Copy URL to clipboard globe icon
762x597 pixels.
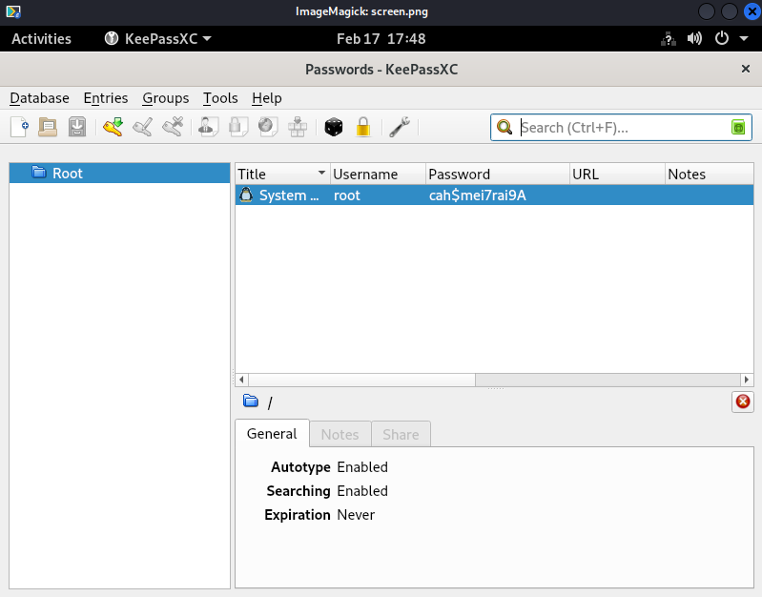[x=268, y=128]
